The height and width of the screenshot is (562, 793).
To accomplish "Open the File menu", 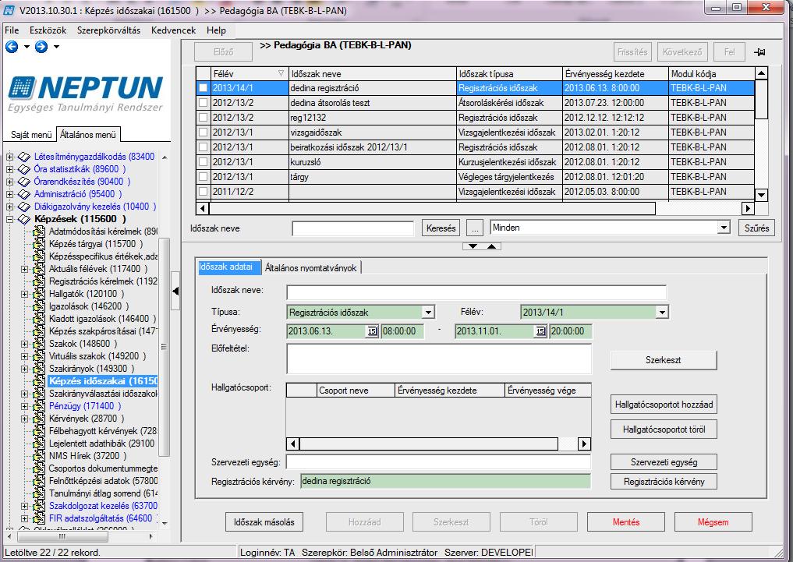I will point(12,30).
